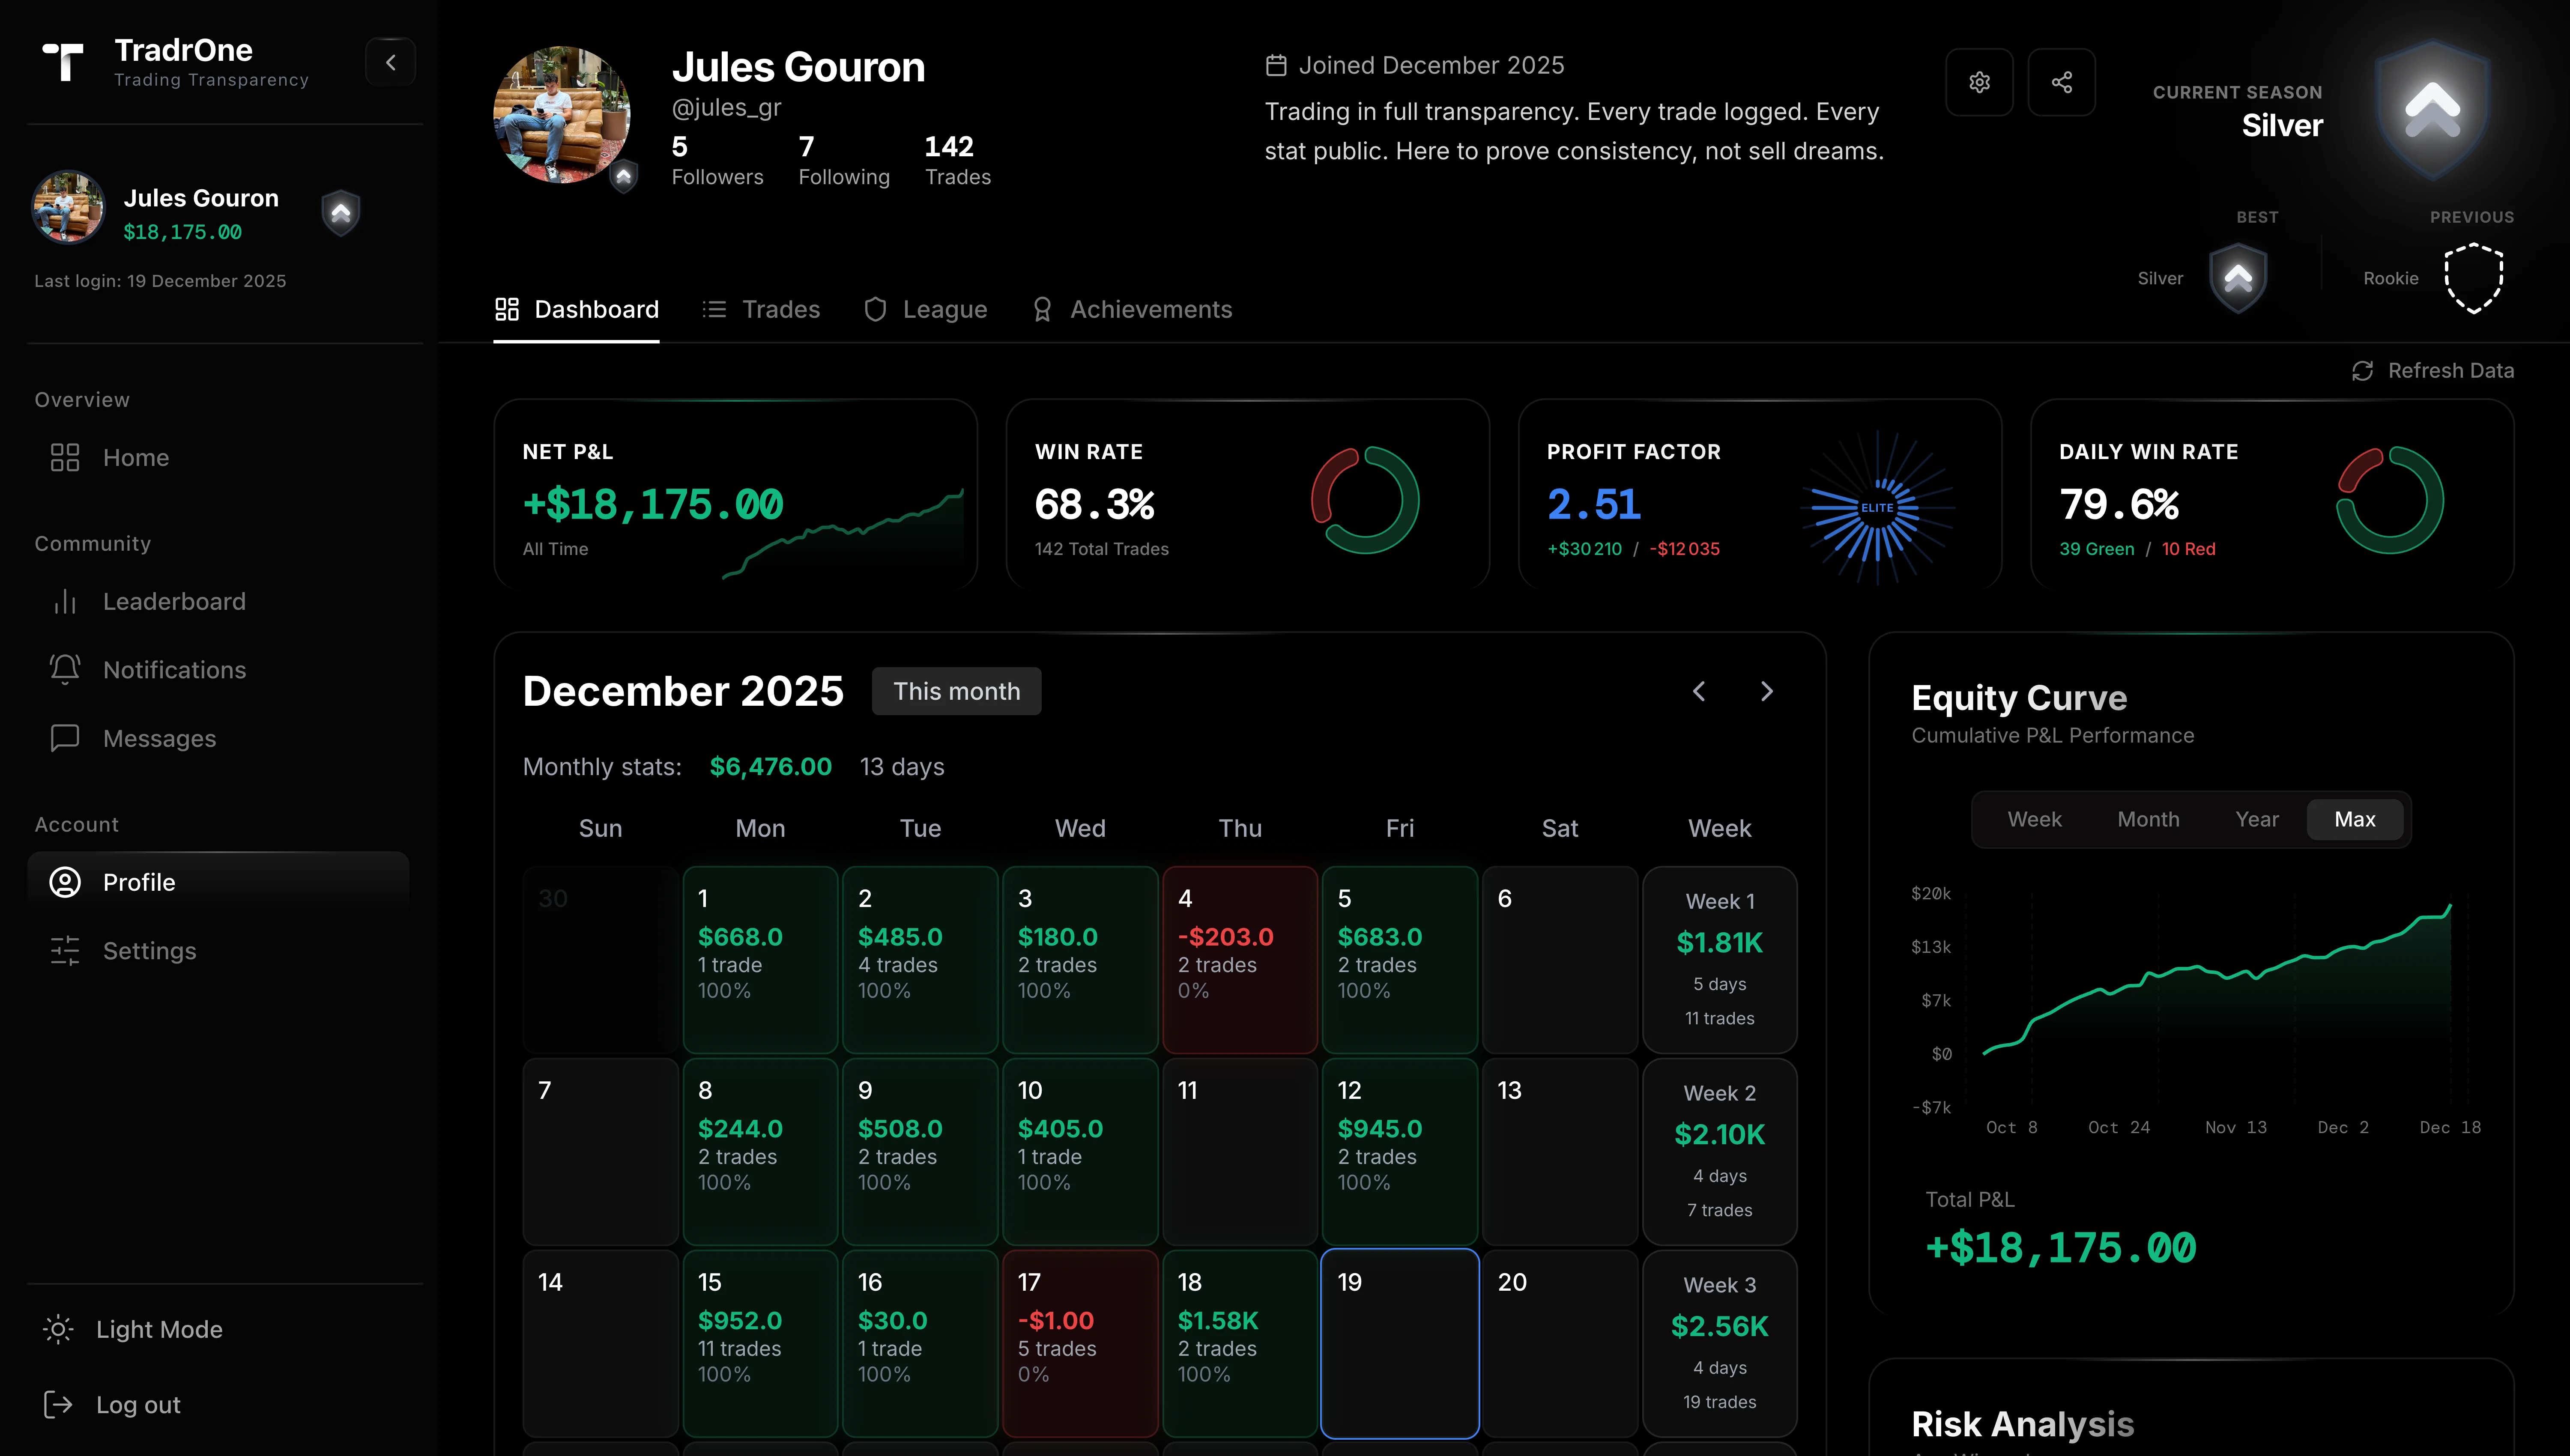Click the share profile icon

click(x=2061, y=82)
